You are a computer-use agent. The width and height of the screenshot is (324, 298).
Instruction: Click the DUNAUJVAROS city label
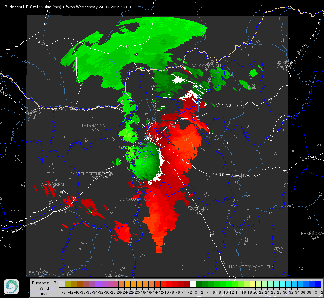click(x=135, y=199)
